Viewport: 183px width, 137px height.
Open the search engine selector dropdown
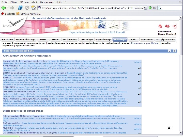point(160,8)
